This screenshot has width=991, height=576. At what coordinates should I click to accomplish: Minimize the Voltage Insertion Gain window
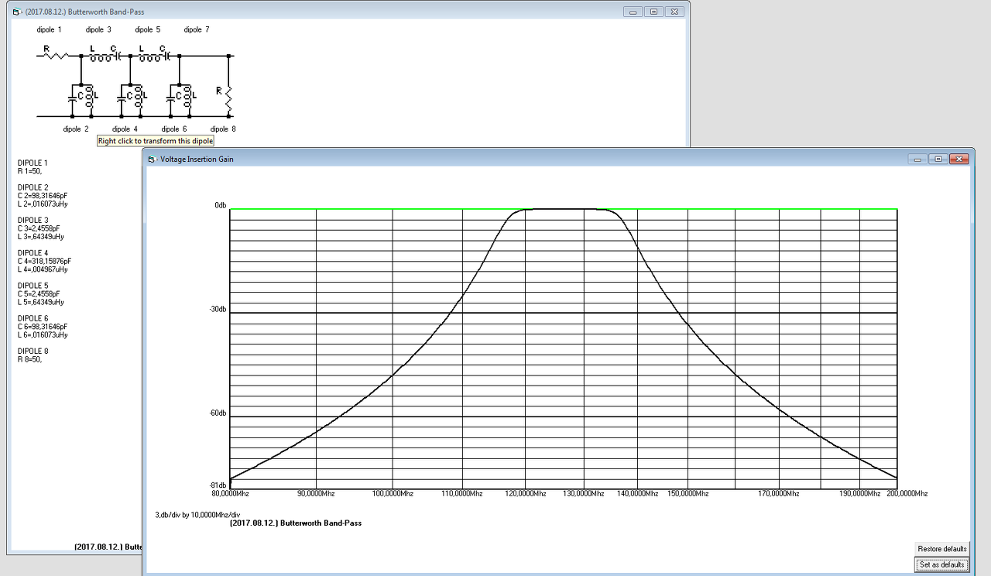919,159
